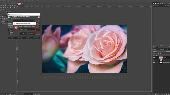Open the layer Mode Normal dropdown
Image resolution: width=170 pixels, height=95 pixels.
pos(163,49)
